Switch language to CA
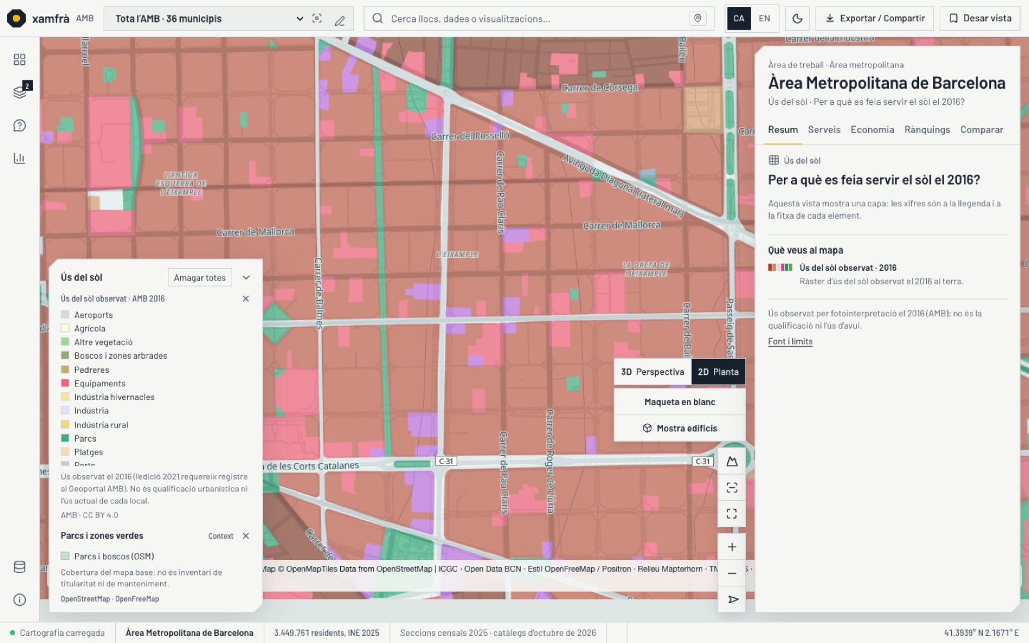 [739, 19]
